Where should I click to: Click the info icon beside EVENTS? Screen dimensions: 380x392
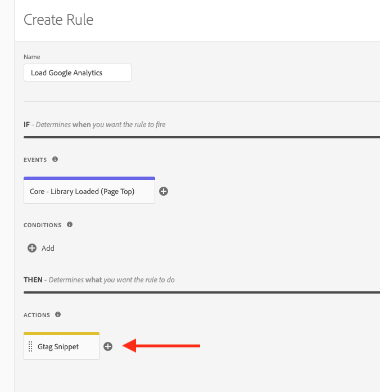(x=55, y=159)
